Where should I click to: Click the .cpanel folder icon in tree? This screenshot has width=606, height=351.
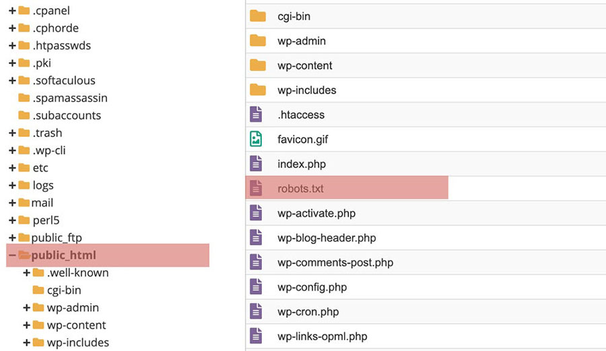24,11
